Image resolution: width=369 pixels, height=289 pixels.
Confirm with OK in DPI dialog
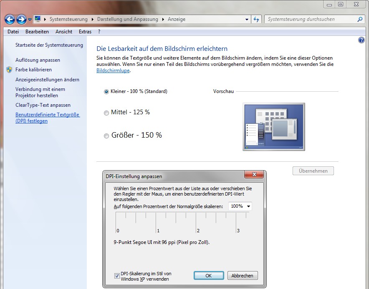click(x=209, y=276)
